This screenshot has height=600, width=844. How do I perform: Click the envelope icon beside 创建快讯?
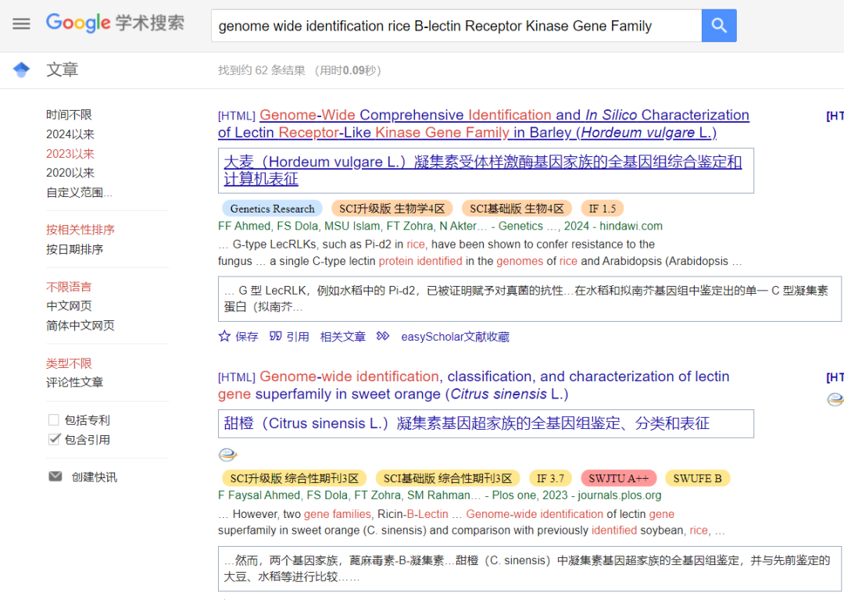coord(55,477)
